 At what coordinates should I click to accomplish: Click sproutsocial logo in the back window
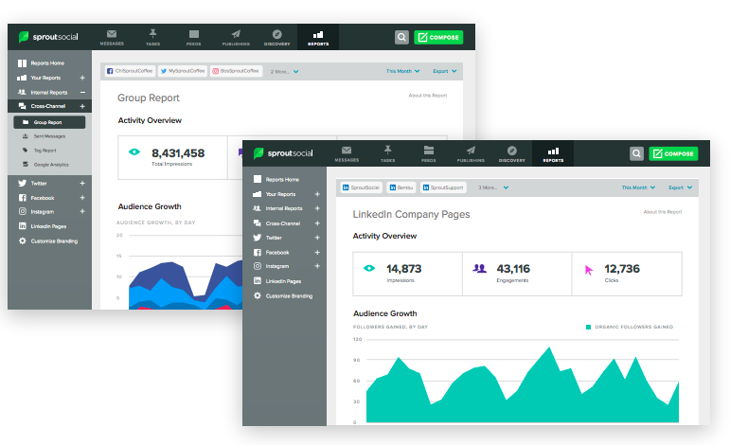tap(48, 37)
